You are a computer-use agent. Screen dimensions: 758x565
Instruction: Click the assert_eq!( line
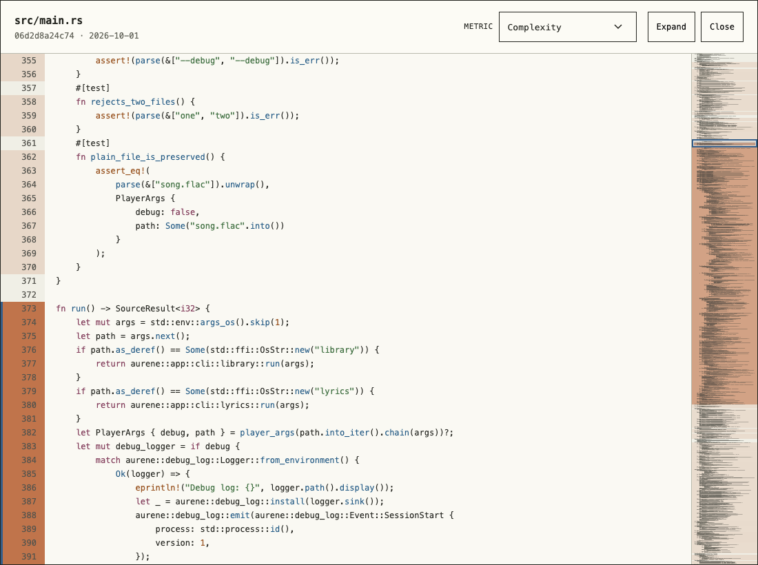pos(123,171)
